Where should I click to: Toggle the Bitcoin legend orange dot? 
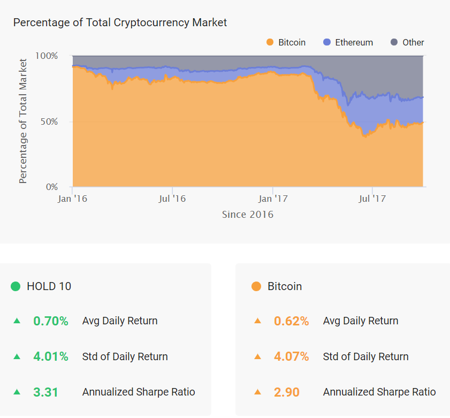270,42
